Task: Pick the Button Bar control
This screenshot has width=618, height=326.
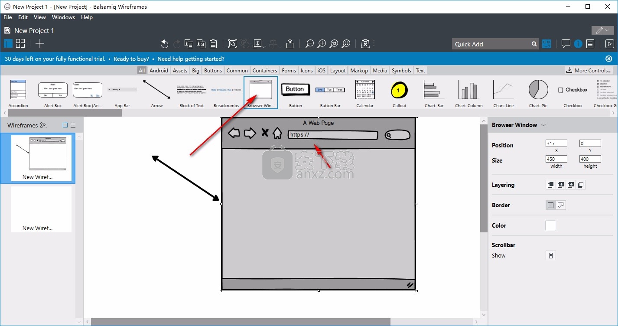Action: 330,93
